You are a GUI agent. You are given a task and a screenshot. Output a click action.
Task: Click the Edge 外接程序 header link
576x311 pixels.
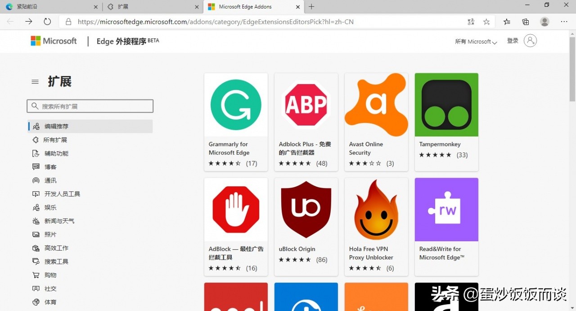pos(128,41)
